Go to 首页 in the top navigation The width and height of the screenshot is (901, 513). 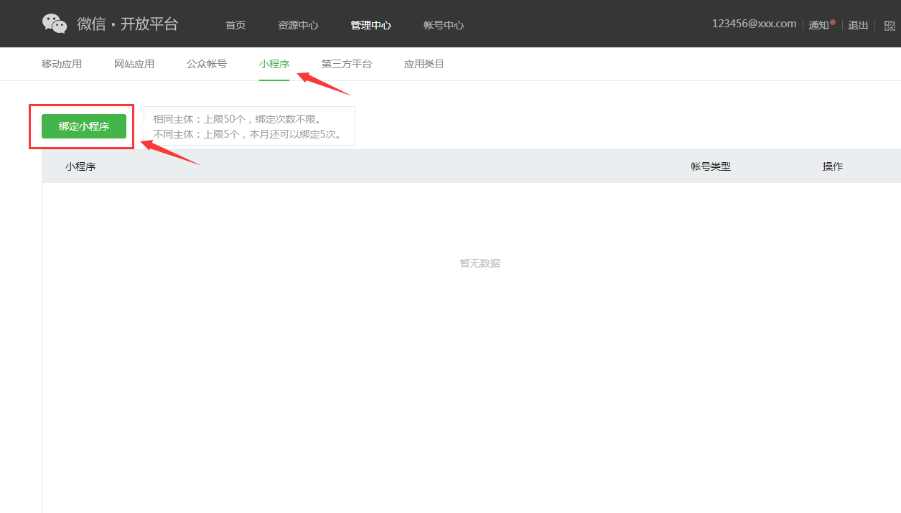[x=235, y=25]
